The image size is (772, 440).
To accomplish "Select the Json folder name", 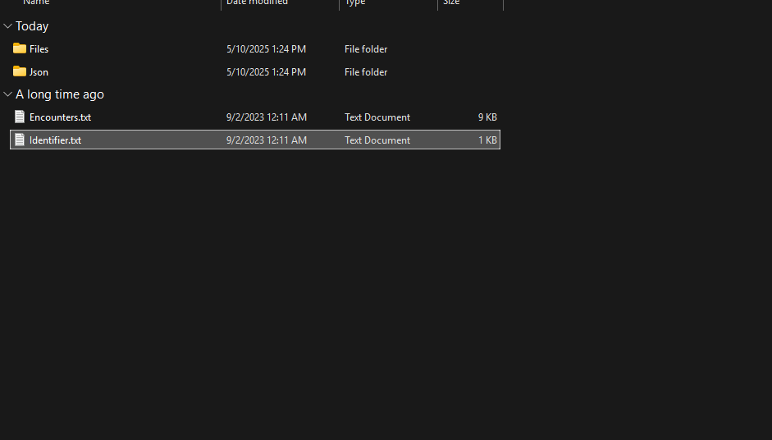I will tap(39, 72).
